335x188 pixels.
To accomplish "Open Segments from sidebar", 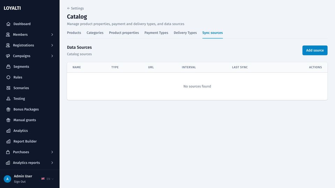I will pyautogui.click(x=21, y=66).
